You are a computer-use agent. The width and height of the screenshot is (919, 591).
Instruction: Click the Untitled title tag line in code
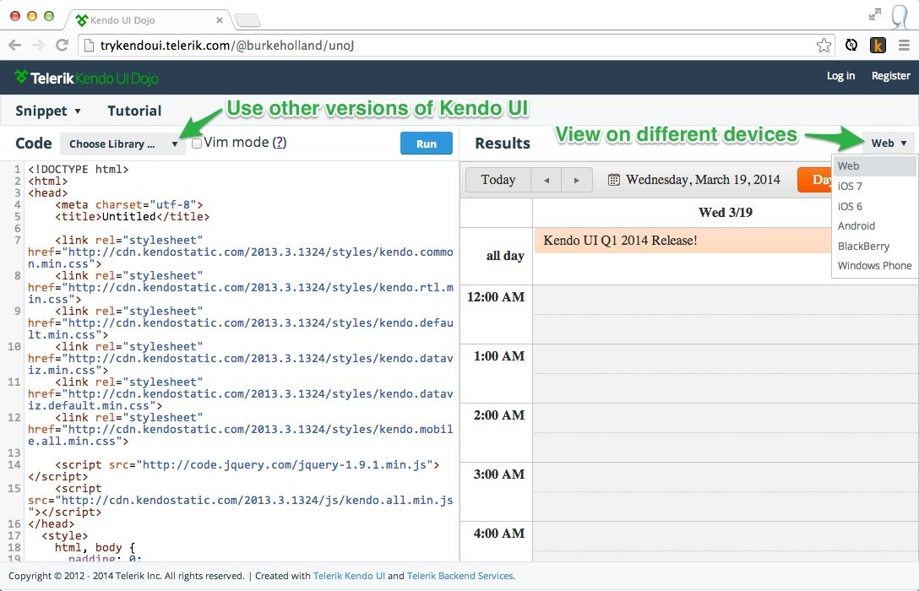pyautogui.click(x=133, y=217)
